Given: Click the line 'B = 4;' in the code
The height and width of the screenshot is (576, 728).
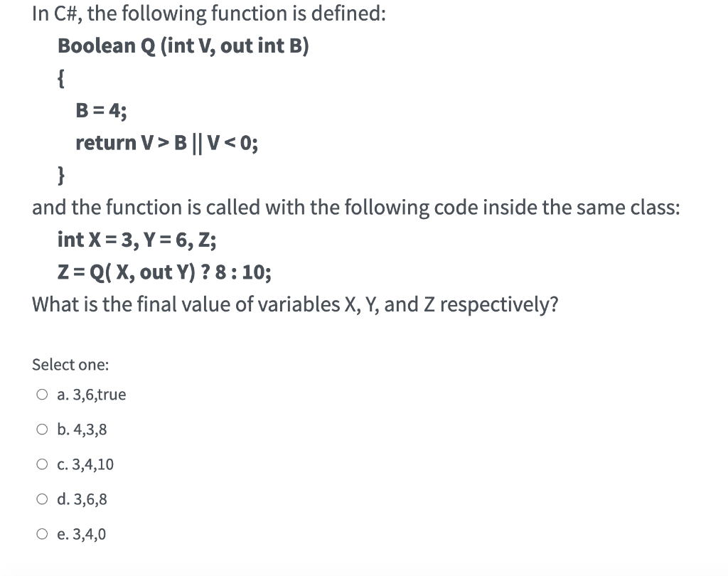Looking at the screenshot, I should click(100, 110).
